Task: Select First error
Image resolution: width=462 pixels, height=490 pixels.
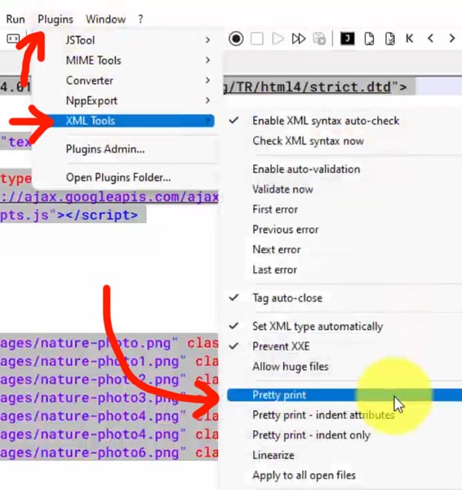Action: click(275, 209)
